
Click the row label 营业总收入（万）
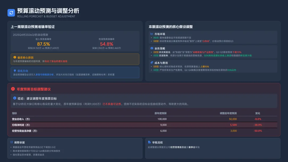point(21,119)
